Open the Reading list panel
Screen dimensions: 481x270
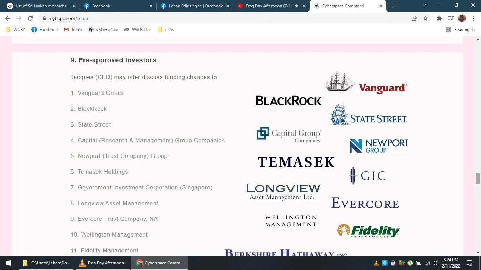click(x=461, y=30)
